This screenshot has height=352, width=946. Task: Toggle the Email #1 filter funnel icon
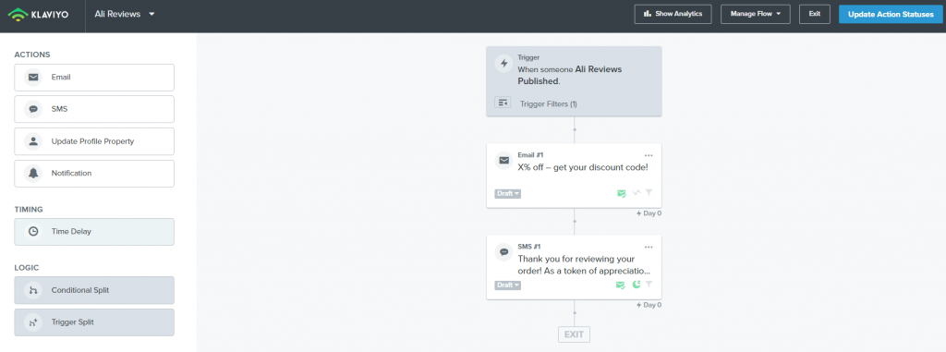tap(649, 192)
